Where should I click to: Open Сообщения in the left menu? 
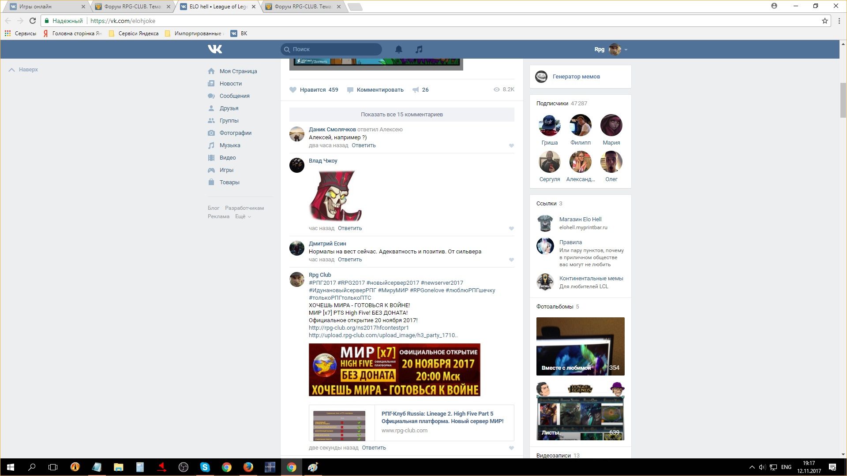(x=234, y=96)
